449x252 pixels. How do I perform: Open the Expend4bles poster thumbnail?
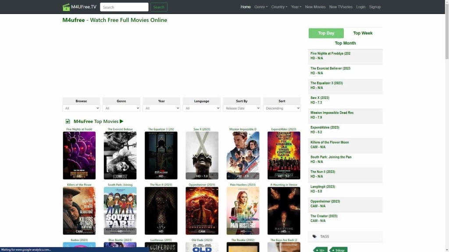[x=284, y=155]
